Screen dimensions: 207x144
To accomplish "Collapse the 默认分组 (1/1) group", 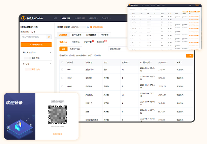I will tap(50, 53).
